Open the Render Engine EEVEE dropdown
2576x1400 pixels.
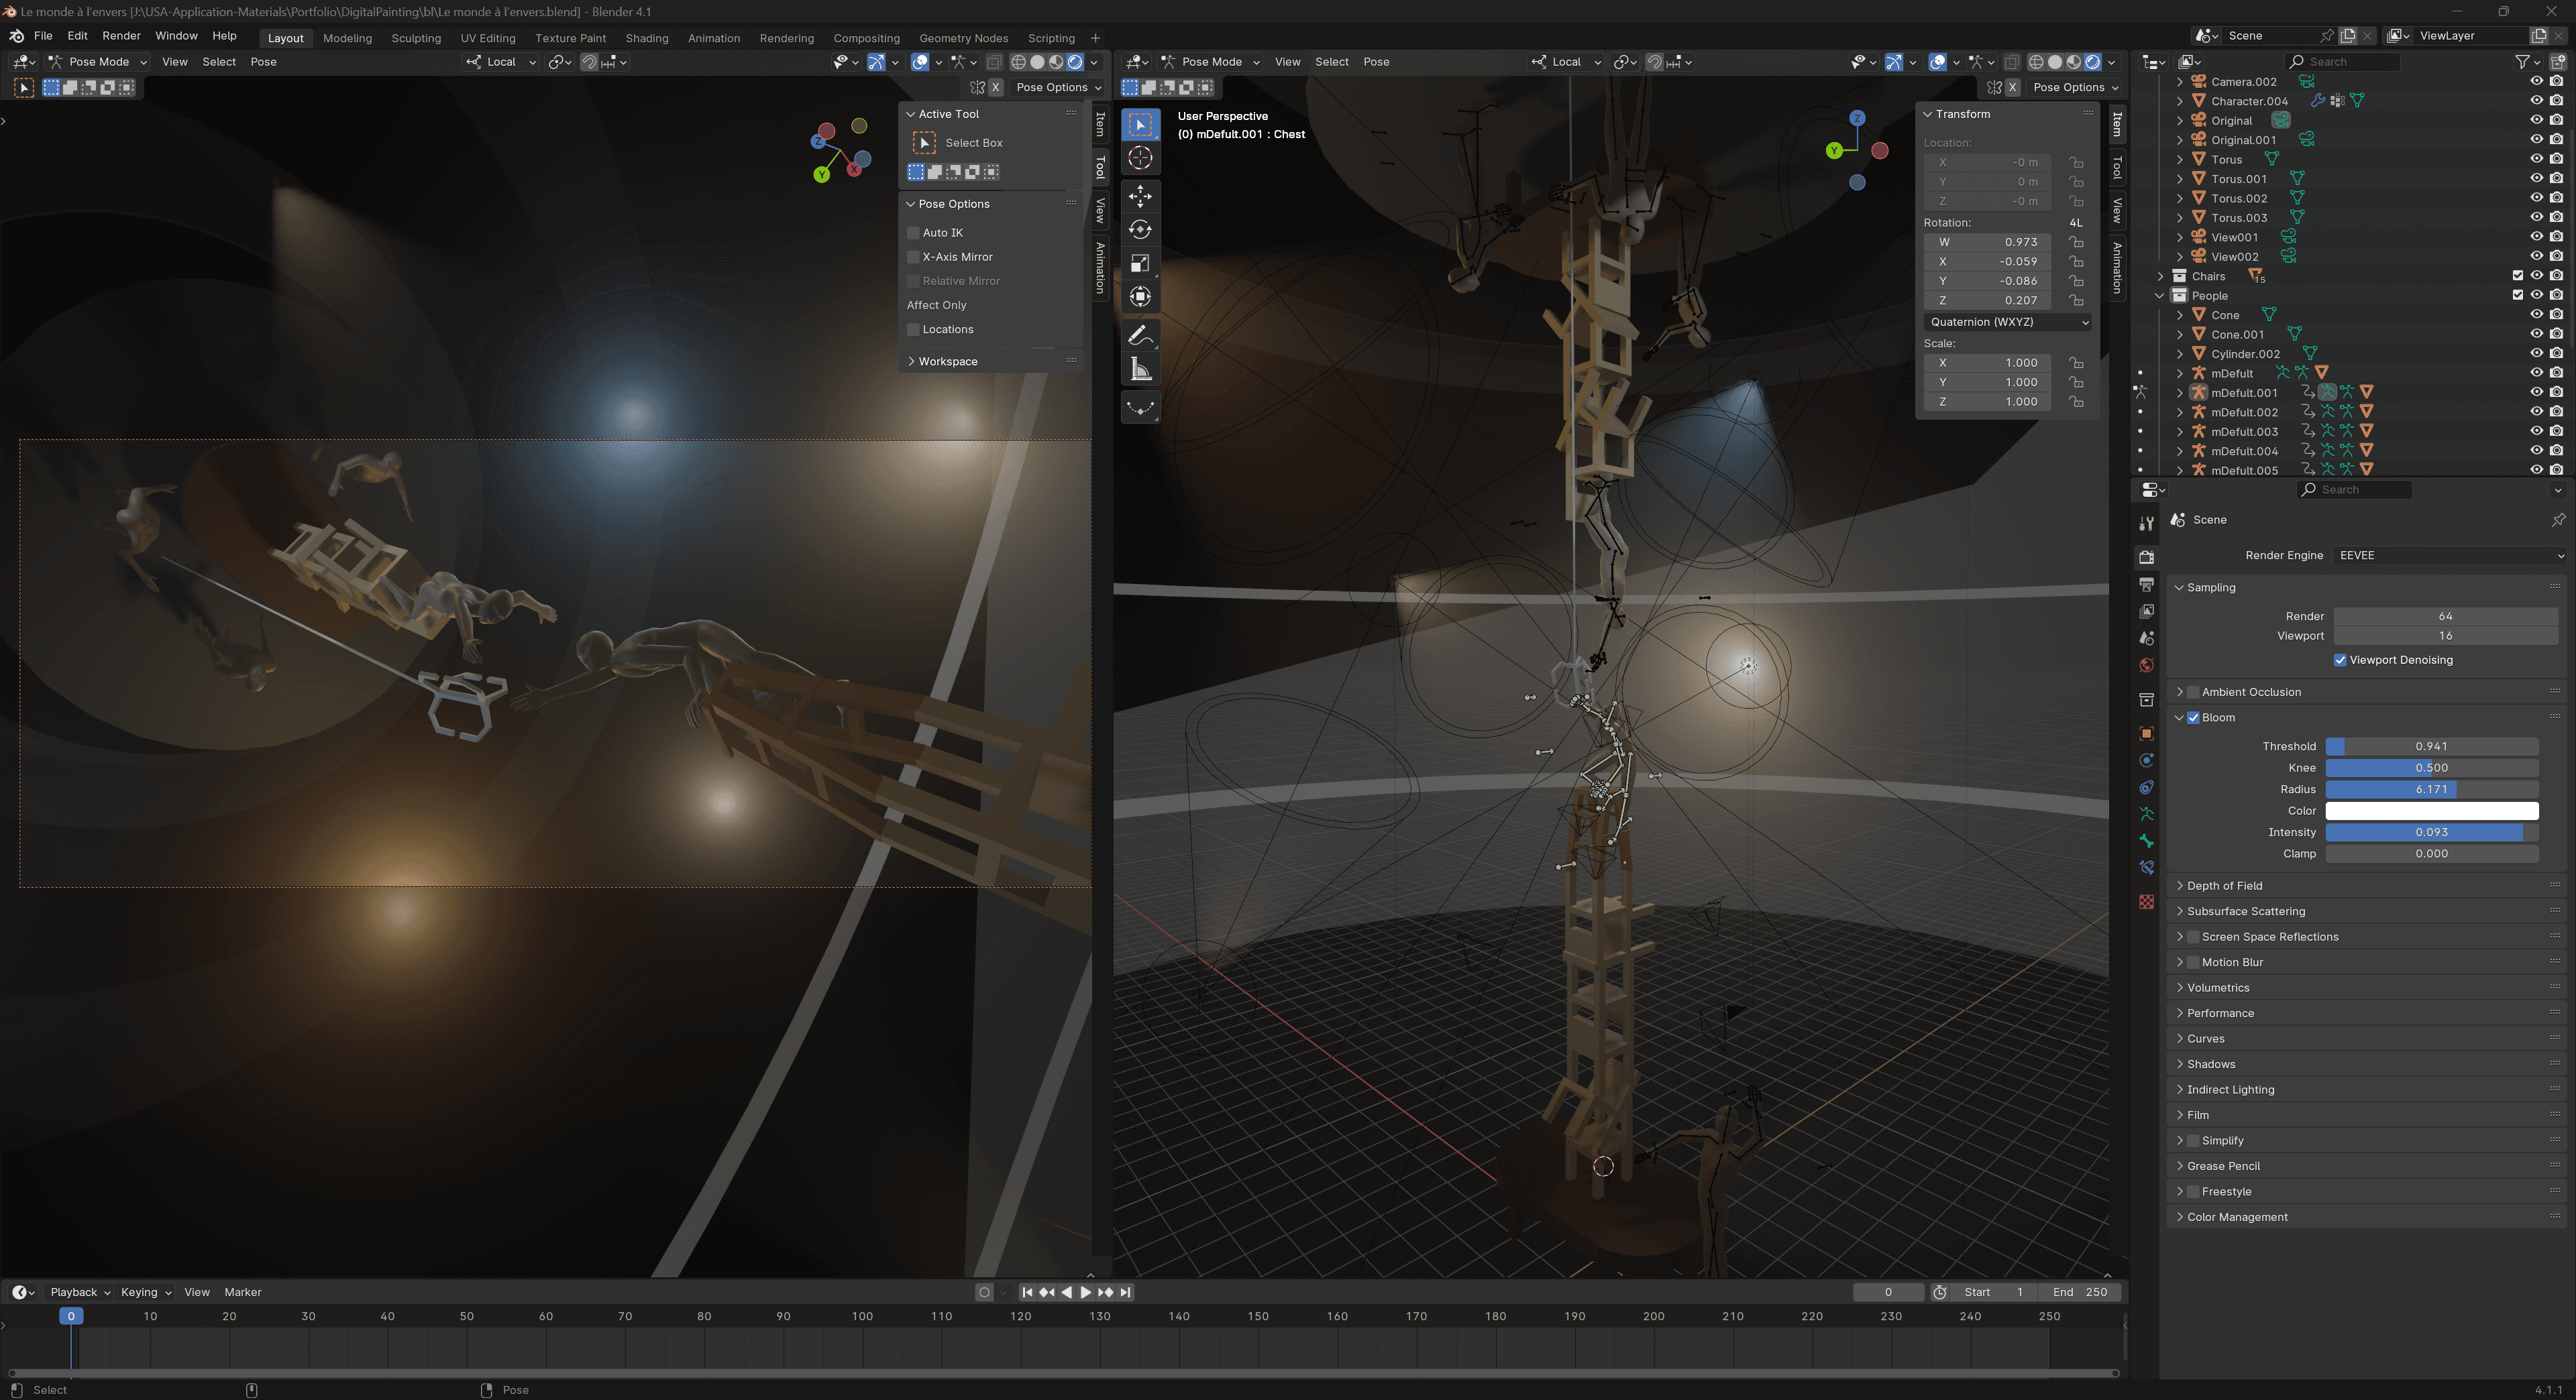point(2450,556)
